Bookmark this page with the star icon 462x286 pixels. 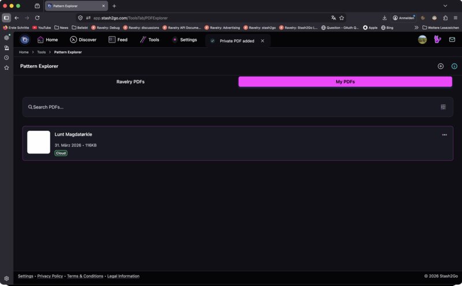tap(341, 18)
